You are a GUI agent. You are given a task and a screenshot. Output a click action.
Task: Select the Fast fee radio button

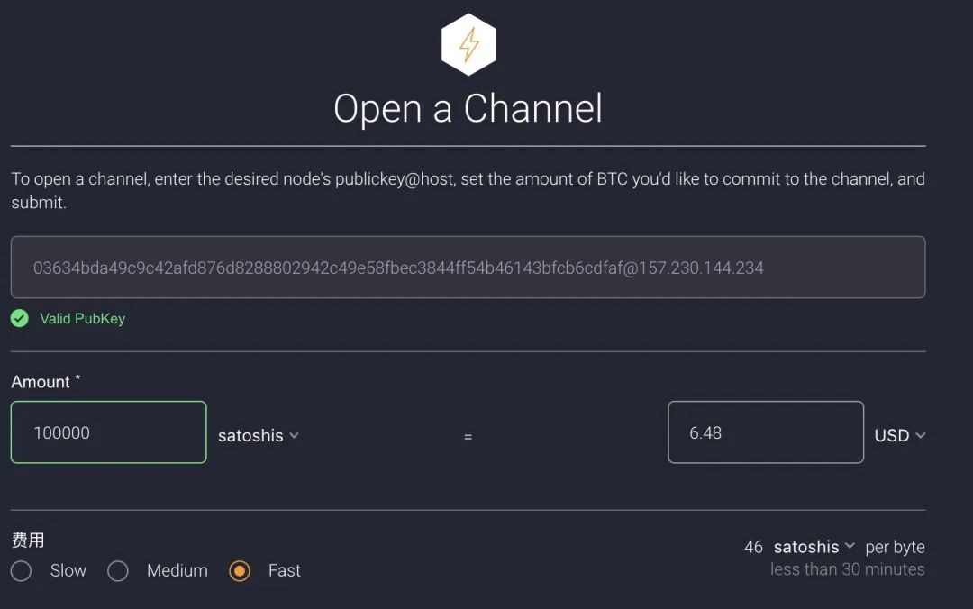pos(240,571)
